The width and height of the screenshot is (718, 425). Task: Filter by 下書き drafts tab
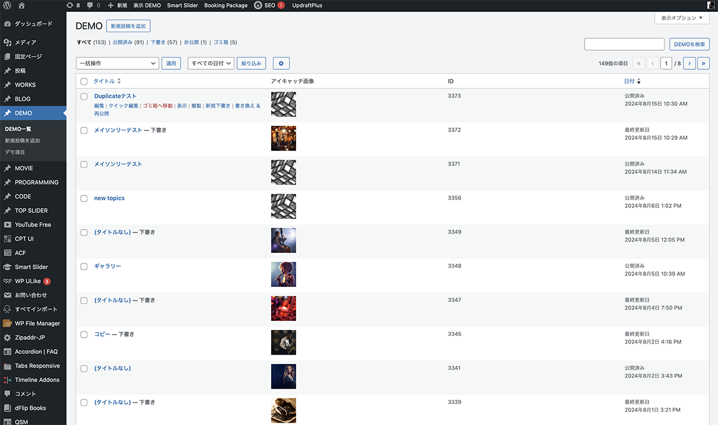click(158, 42)
